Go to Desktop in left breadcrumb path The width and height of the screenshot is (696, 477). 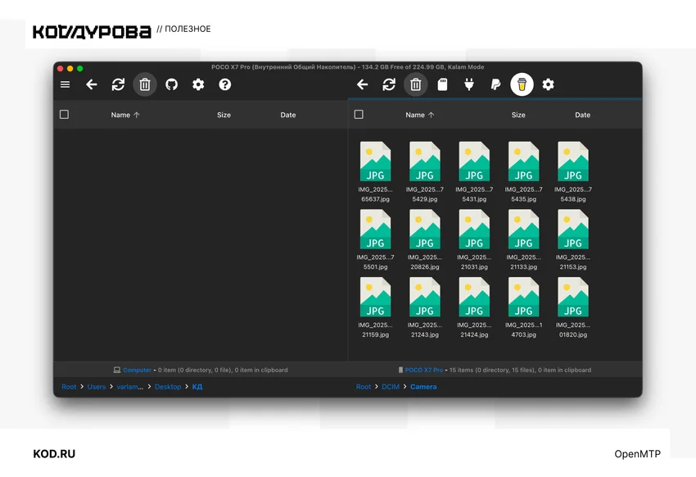pos(168,387)
